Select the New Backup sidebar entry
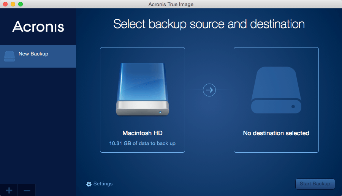 [38, 56]
